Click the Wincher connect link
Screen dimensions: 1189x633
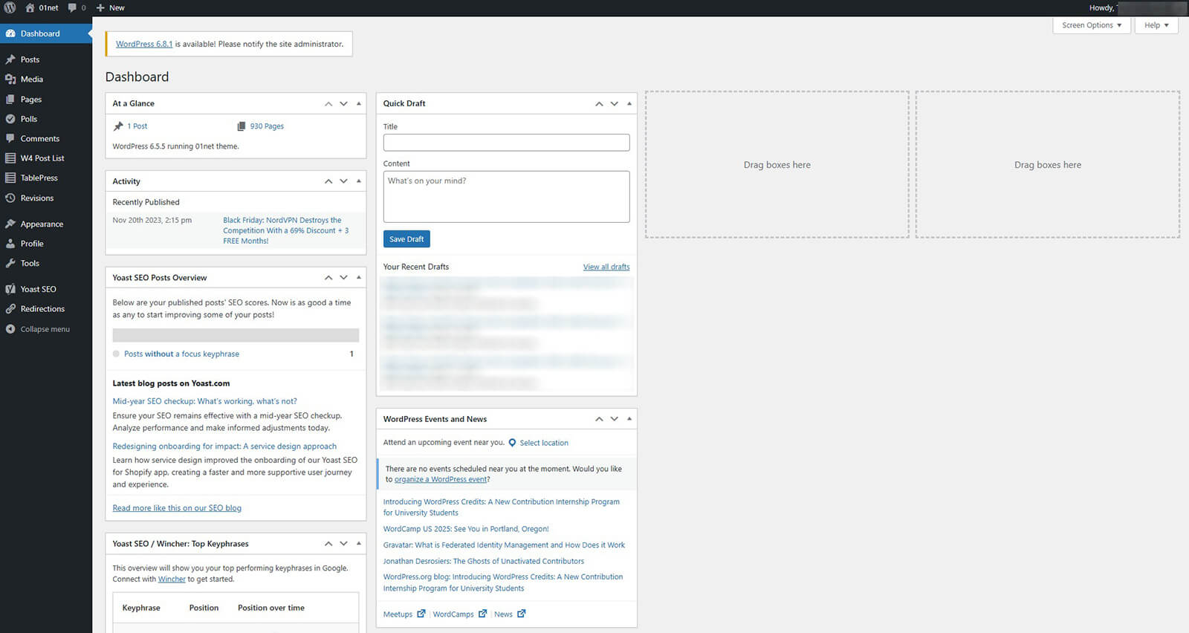[x=172, y=580]
